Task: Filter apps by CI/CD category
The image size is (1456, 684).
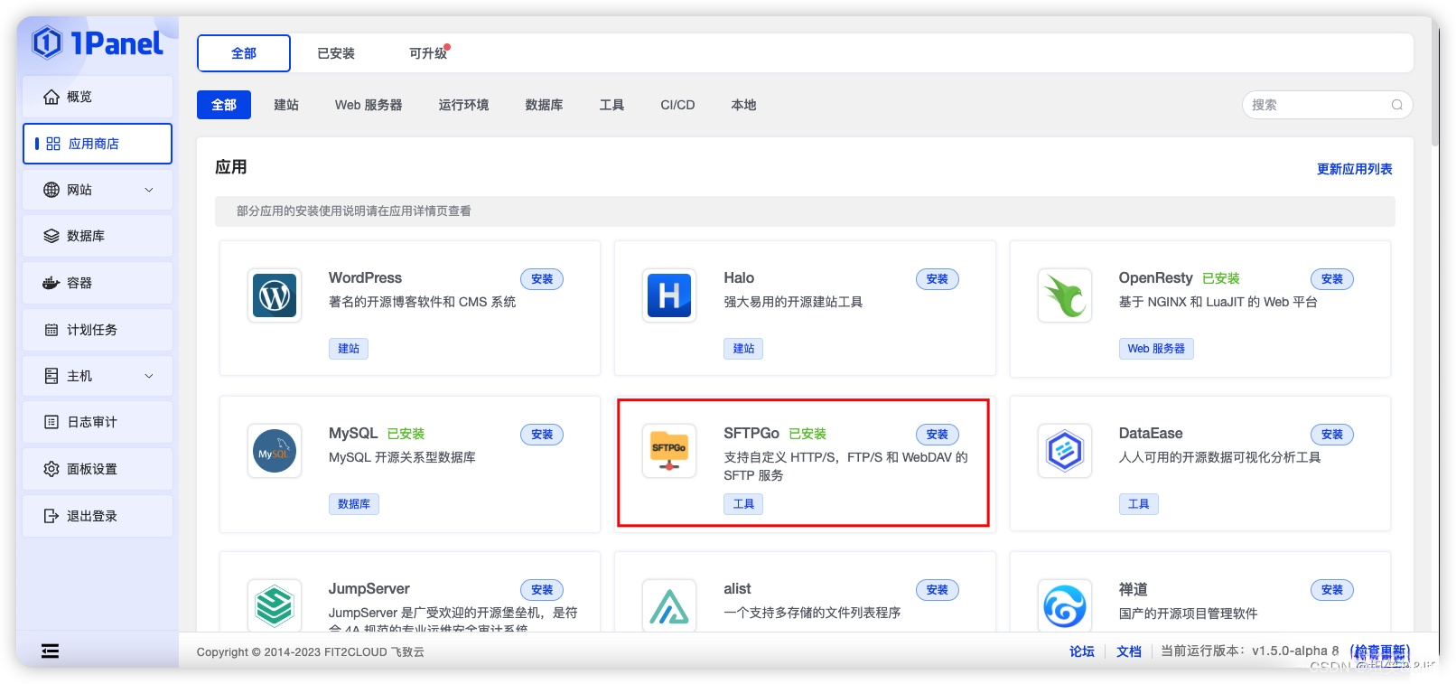Action: pos(677,105)
